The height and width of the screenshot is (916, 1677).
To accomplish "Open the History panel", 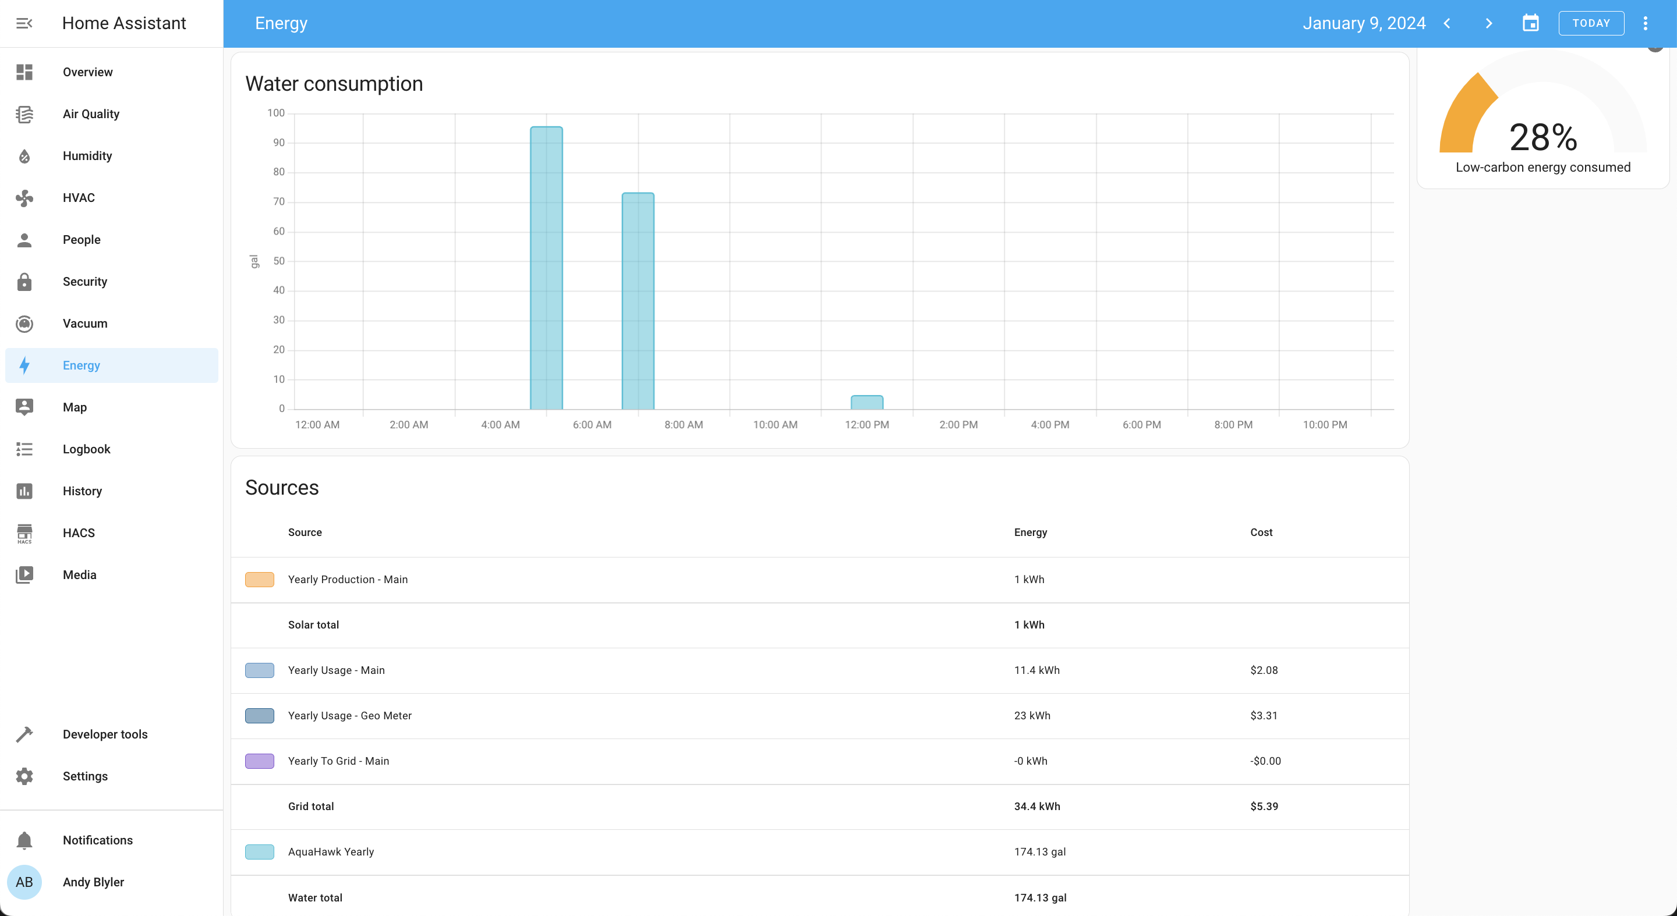I will pos(83,491).
